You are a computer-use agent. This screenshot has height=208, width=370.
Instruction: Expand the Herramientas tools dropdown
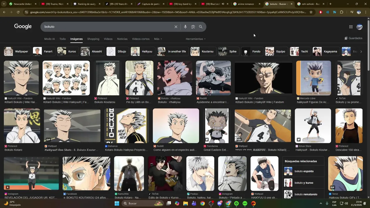point(196,39)
